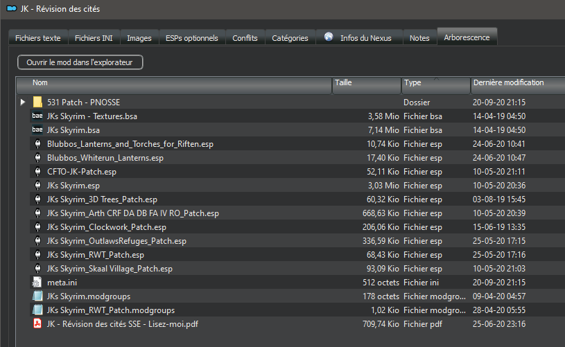Click the 512 octets size cell
565x347 pixels.
381,283
